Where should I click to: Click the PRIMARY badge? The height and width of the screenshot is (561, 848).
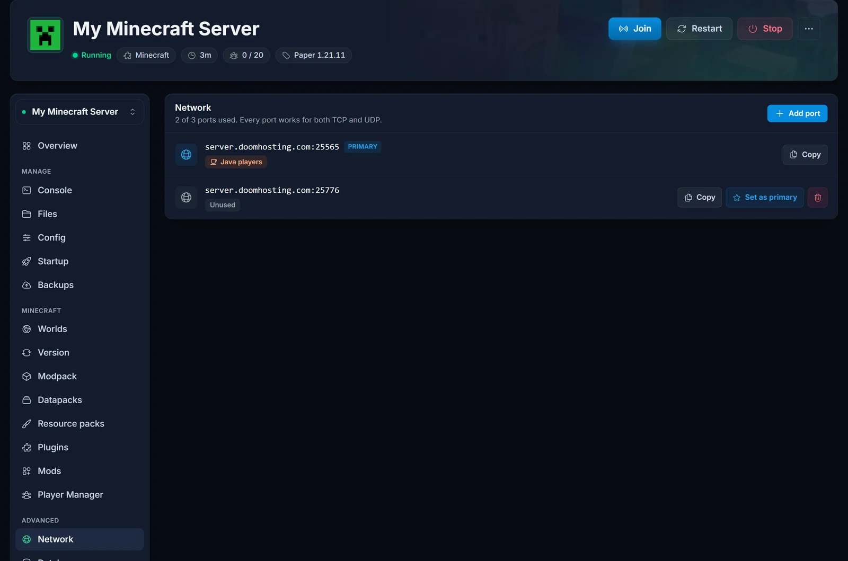tap(363, 147)
